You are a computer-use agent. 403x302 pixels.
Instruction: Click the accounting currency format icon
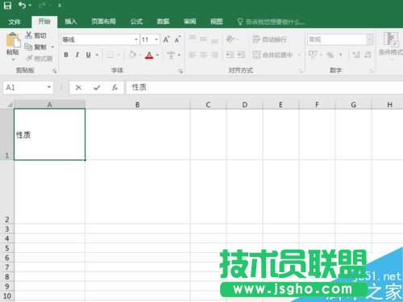click(x=313, y=55)
